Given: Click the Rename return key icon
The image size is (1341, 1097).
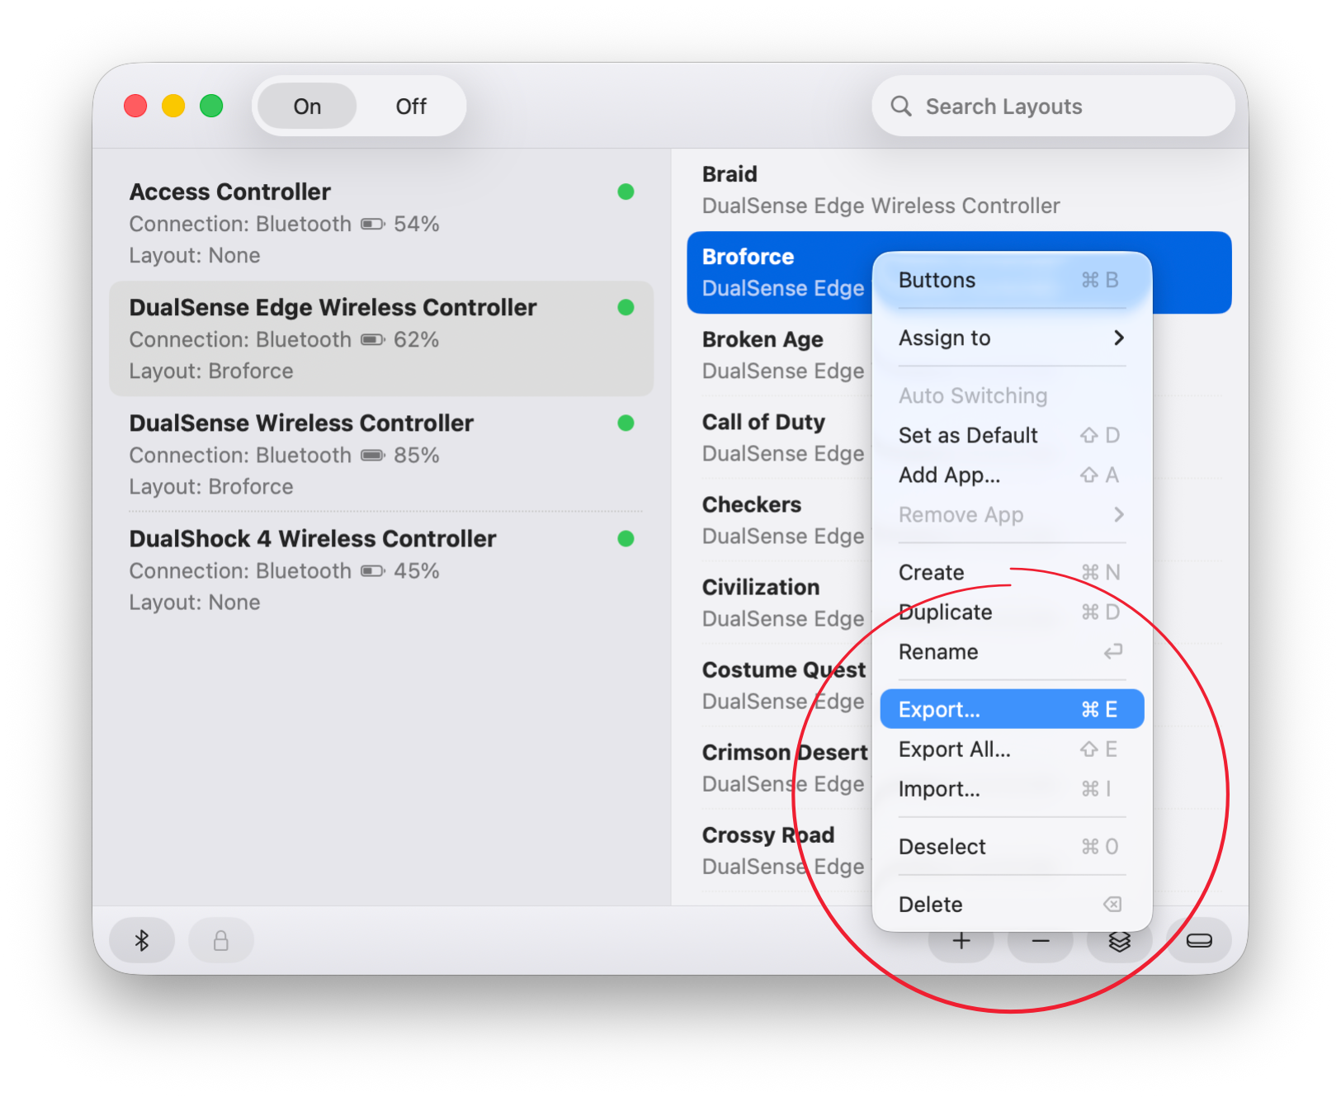Looking at the screenshot, I should [1112, 652].
